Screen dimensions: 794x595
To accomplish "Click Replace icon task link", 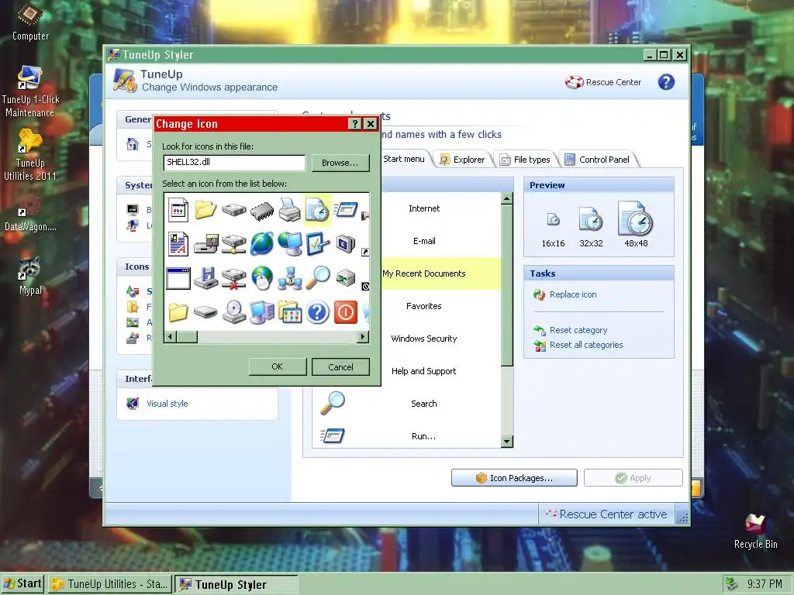I will 573,294.
